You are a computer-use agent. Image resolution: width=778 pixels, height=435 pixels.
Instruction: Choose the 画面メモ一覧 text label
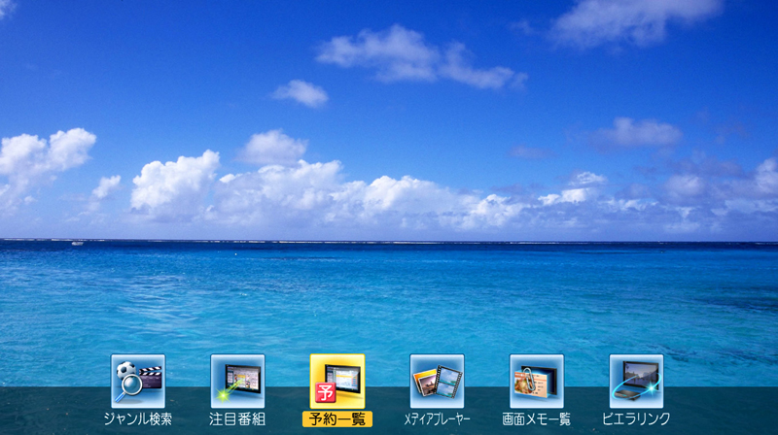click(x=537, y=419)
